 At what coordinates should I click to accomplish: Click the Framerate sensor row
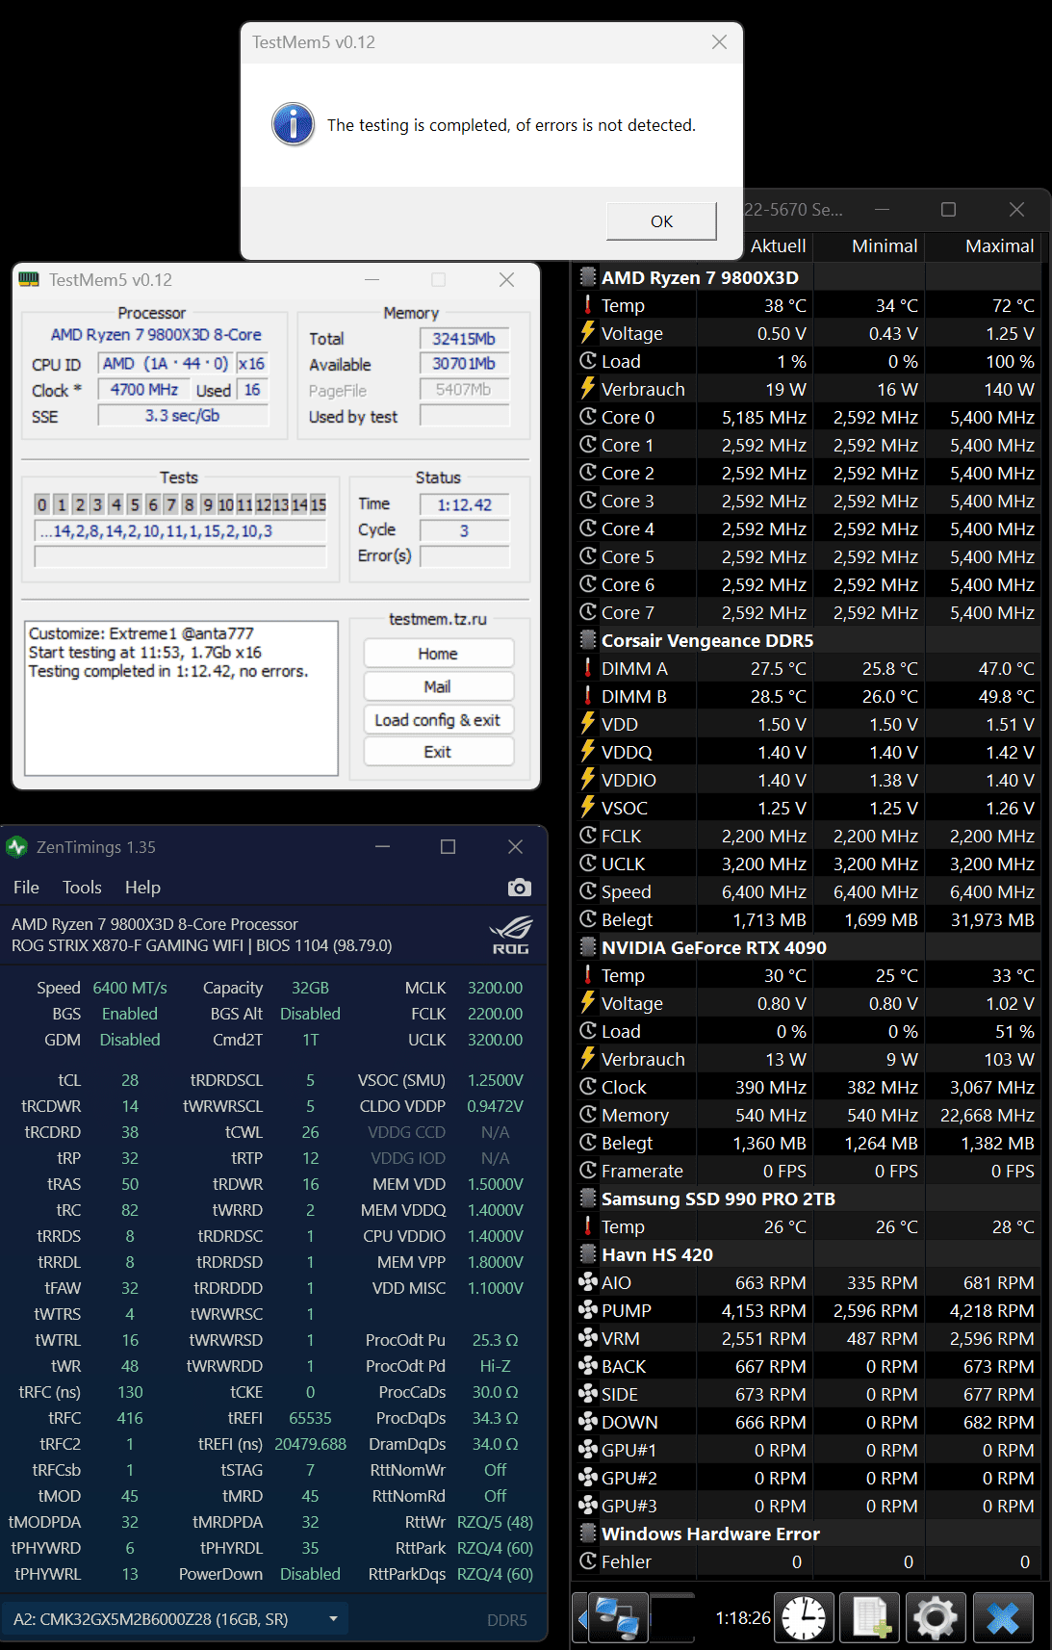coord(808,1171)
